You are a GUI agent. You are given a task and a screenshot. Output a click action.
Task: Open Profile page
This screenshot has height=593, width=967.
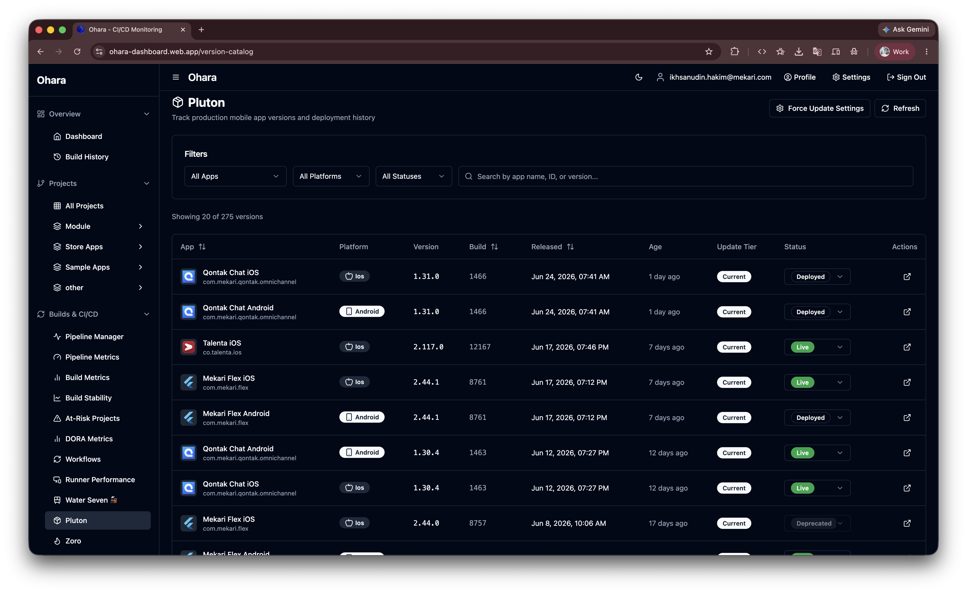pos(799,77)
